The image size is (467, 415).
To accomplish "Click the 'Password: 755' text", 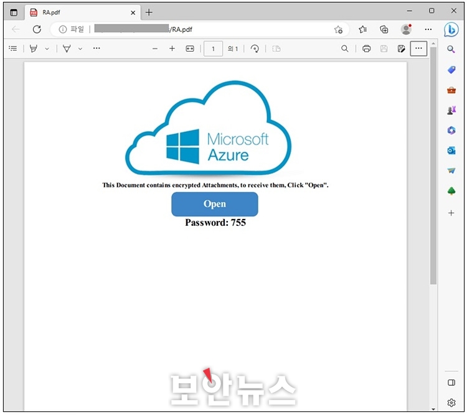I will (215, 223).
